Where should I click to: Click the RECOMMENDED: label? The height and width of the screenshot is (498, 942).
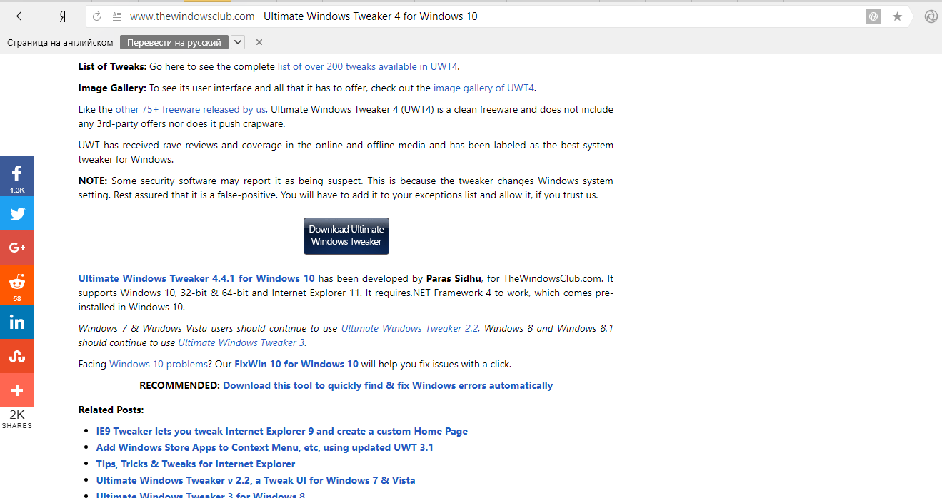[179, 385]
